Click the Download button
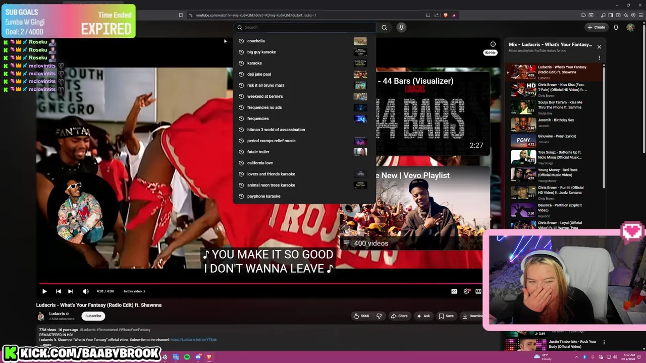The height and width of the screenshot is (363, 646). point(472,316)
